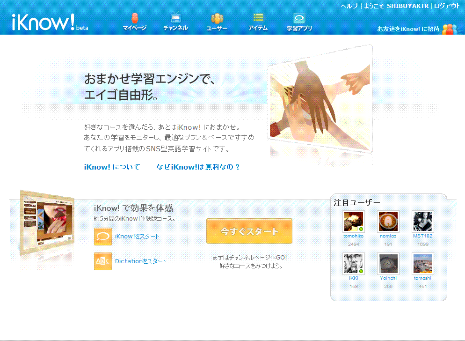Click the Yoihchi username link

[x=388, y=278]
